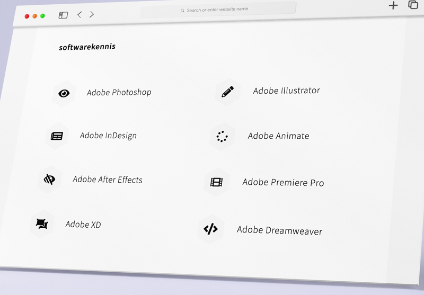Toggle the browser sidebar icon
The height and width of the screenshot is (295, 424).
click(63, 15)
